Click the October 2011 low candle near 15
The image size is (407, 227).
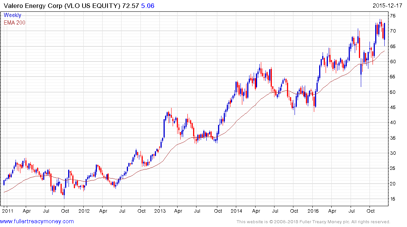click(x=64, y=193)
